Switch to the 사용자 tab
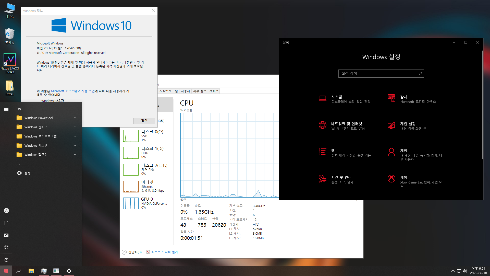 186,91
